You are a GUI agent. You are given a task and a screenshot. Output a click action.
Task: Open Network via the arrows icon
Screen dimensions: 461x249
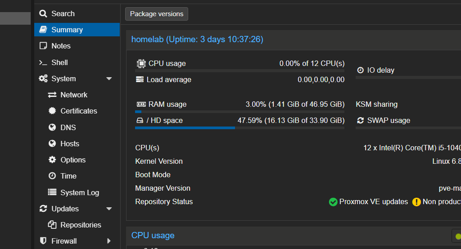(52, 95)
